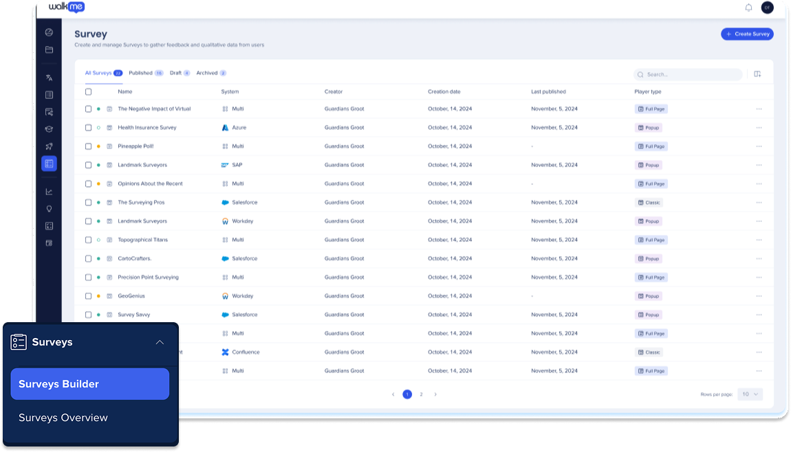Check the box for Topographical Titans
The width and height of the screenshot is (791, 452).
pos(88,240)
